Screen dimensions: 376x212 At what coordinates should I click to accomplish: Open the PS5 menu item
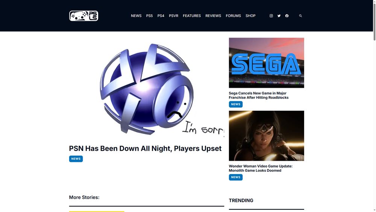(149, 16)
